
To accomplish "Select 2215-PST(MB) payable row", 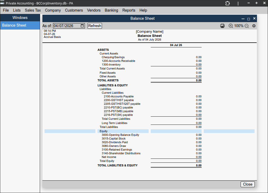I will coord(150,111).
